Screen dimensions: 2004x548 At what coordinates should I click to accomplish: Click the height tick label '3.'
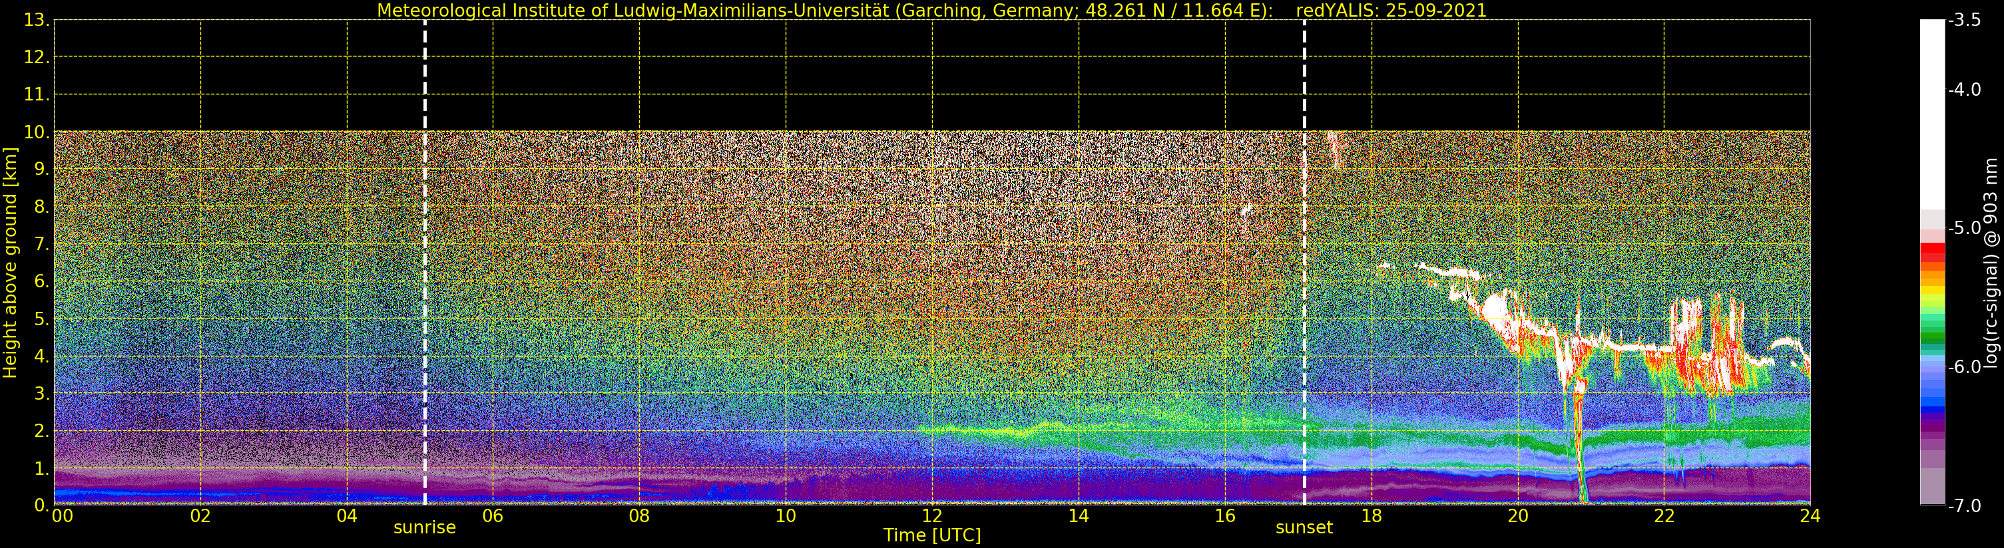point(42,393)
